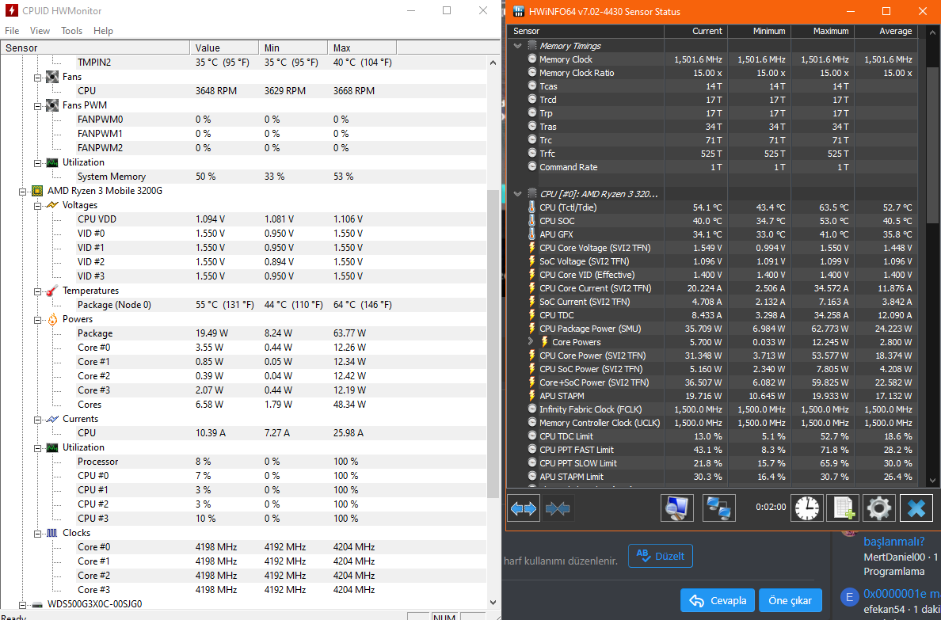Click thermometer icon of CPU SOC
The image size is (941, 620).
pos(531,220)
